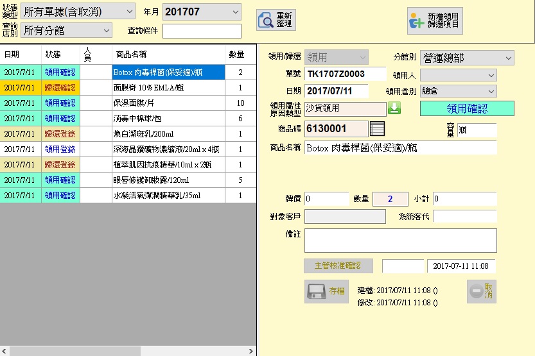Image resolution: width=535 pixels, height=356 pixels.
Task: Open the product code lookup grid icon
Action: [378, 128]
